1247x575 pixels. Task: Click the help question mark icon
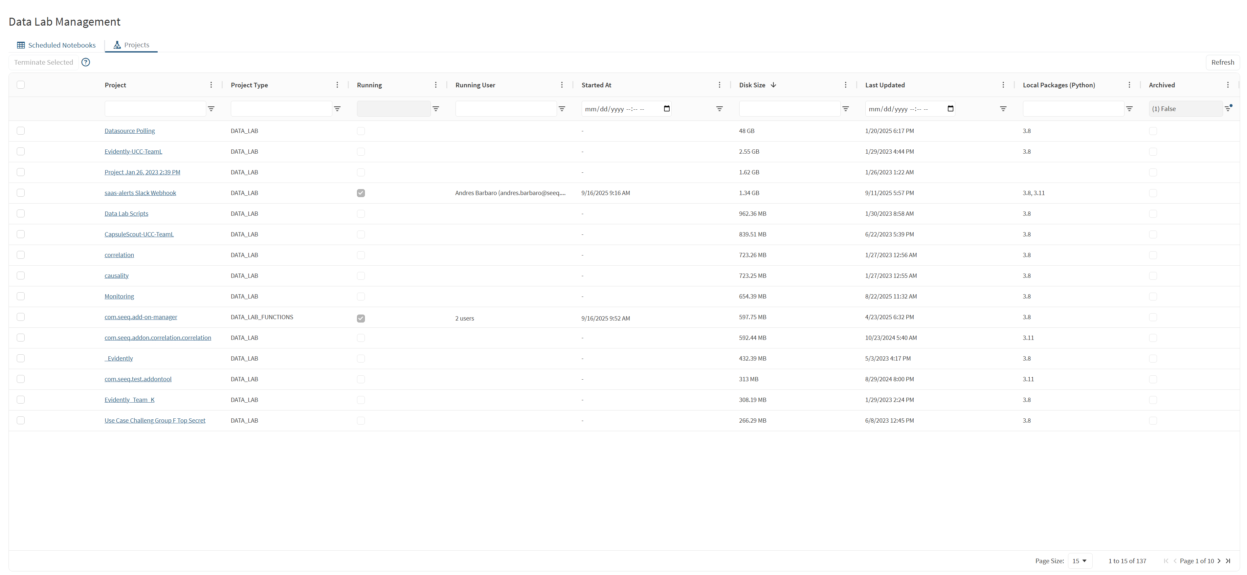(x=86, y=62)
